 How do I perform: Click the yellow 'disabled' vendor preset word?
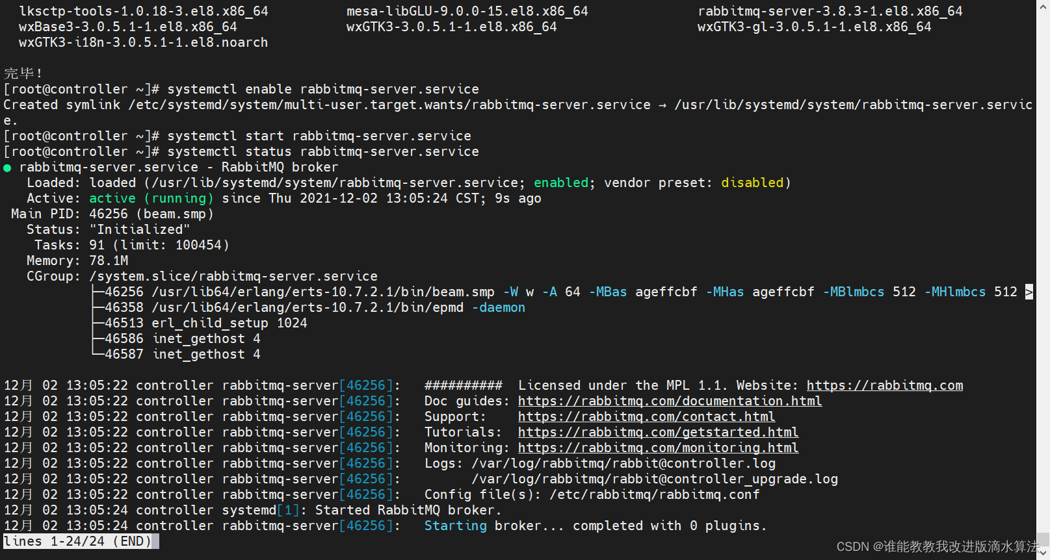point(752,183)
